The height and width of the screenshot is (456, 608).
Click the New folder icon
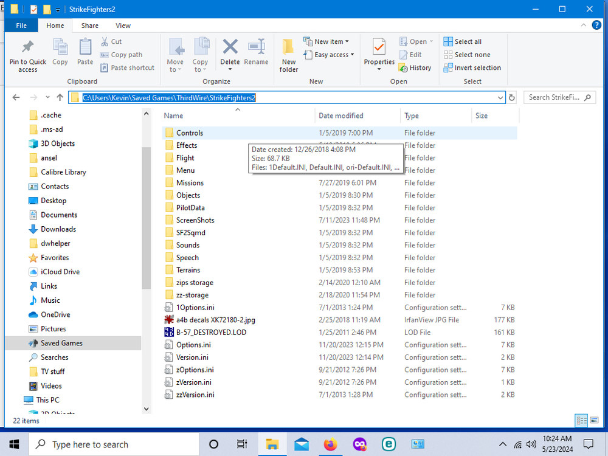(x=288, y=47)
